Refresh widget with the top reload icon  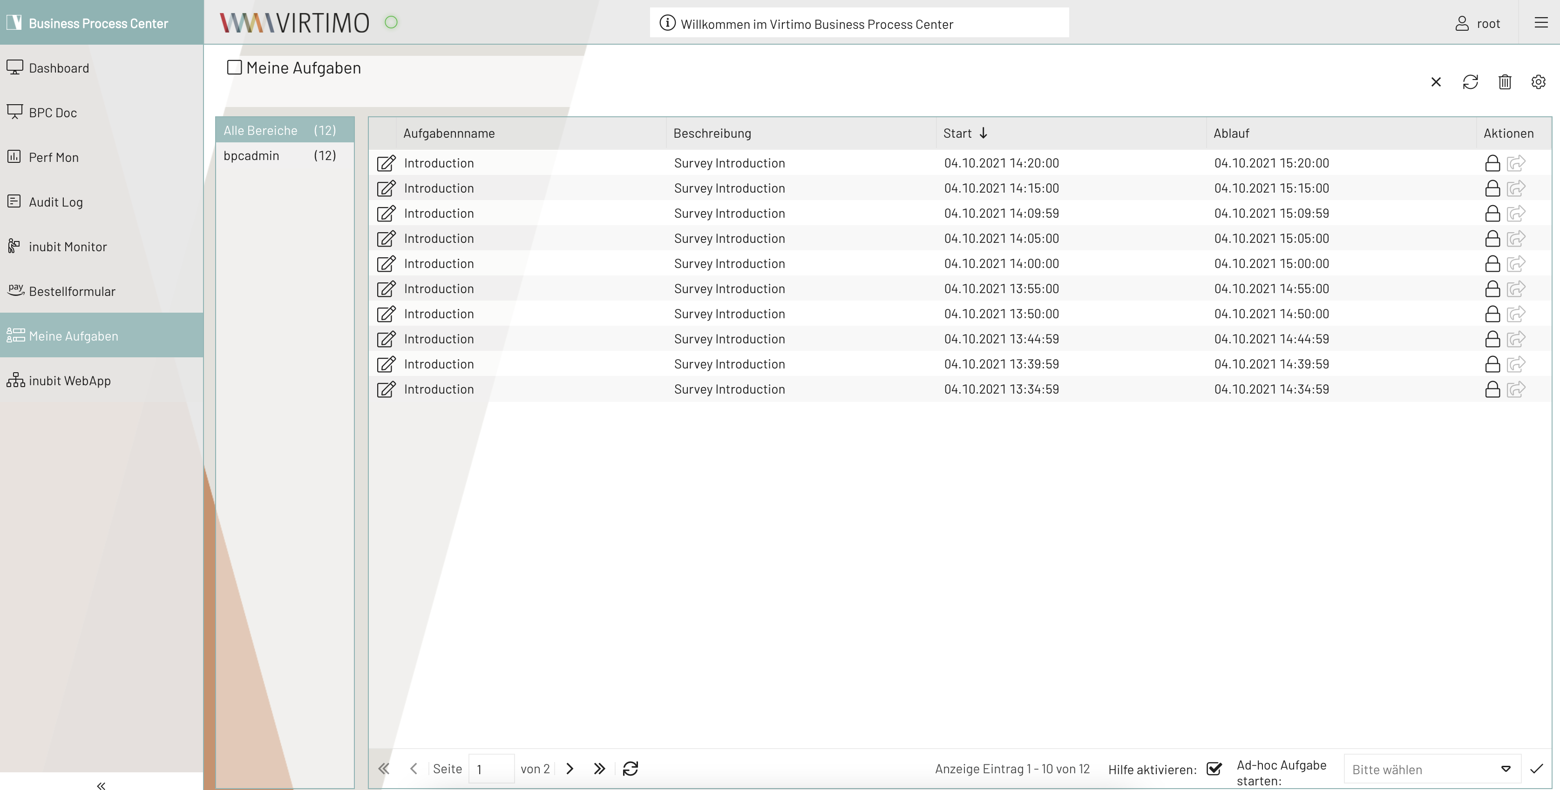pyautogui.click(x=1471, y=82)
